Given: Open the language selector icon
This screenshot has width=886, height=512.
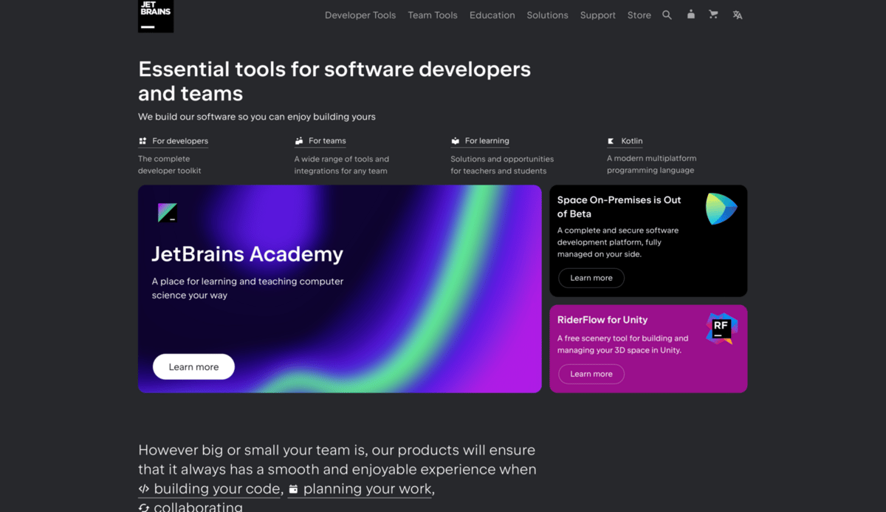Looking at the screenshot, I should point(737,15).
